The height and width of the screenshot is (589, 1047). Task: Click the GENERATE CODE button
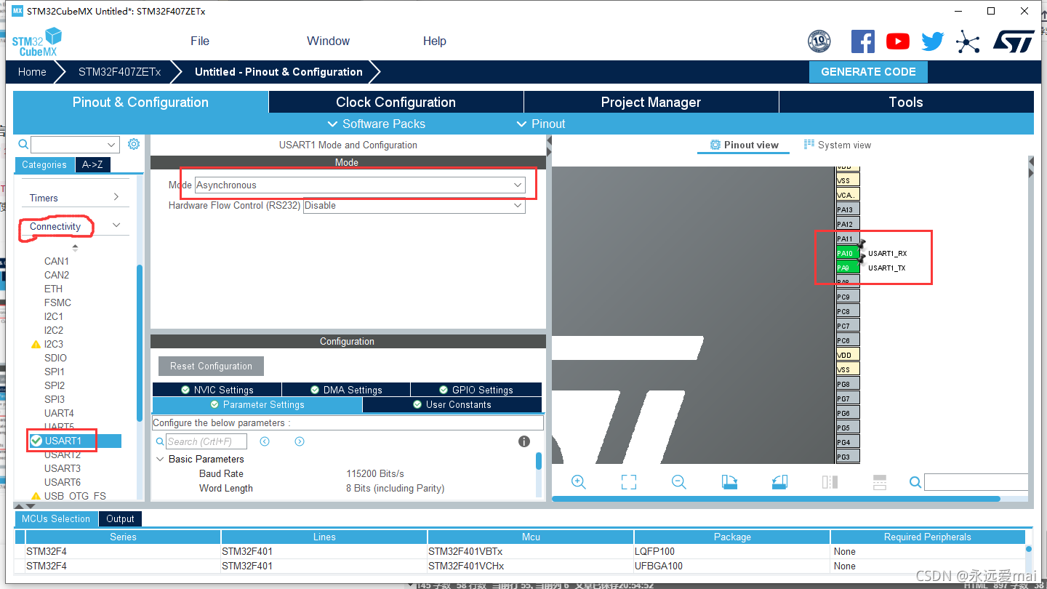868,72
